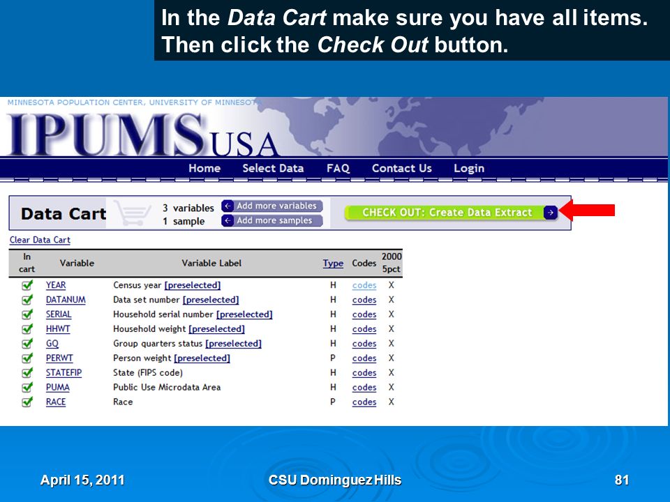
Task: Click the 'State (FIPS code)' label
Action: [x=147, y=372]
